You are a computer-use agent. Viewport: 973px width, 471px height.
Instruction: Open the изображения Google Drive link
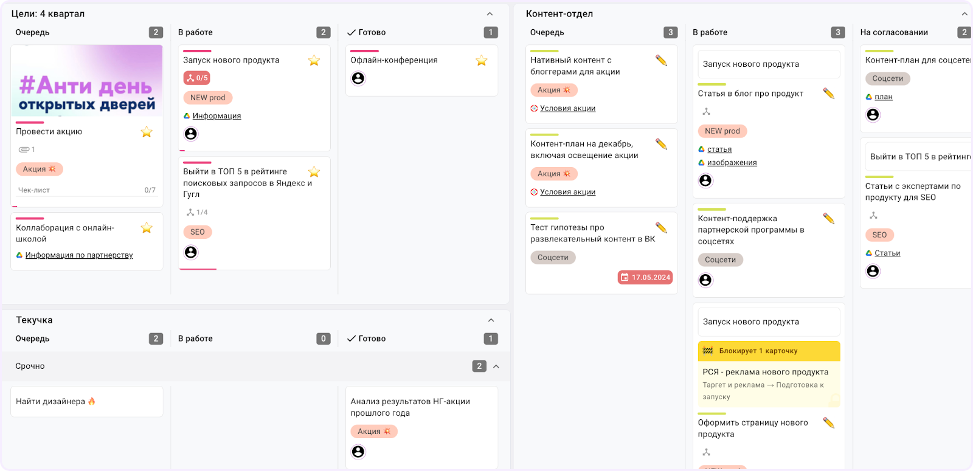[732, 162]
